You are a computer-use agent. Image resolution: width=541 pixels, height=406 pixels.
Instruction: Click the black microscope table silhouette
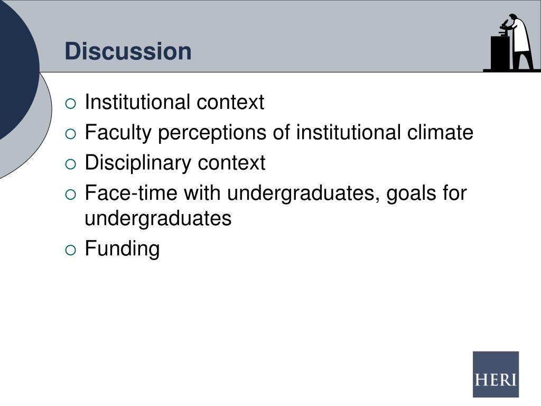click(x=500, y=52)
